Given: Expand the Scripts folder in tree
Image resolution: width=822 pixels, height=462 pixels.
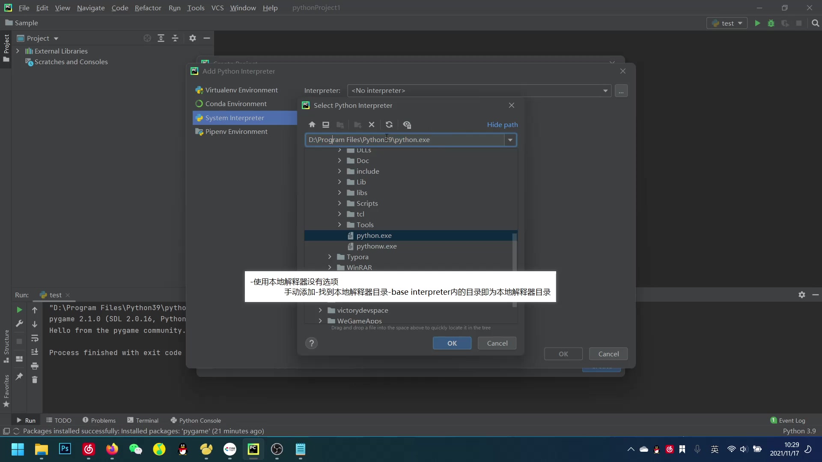Looking at the screenshot, I should click(x=340, y=203).
